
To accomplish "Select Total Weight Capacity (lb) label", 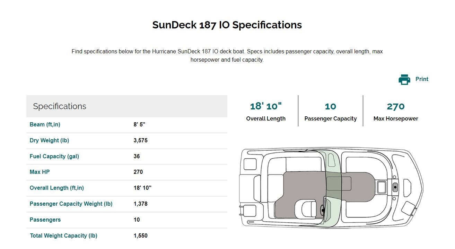I will coord(63,236).
